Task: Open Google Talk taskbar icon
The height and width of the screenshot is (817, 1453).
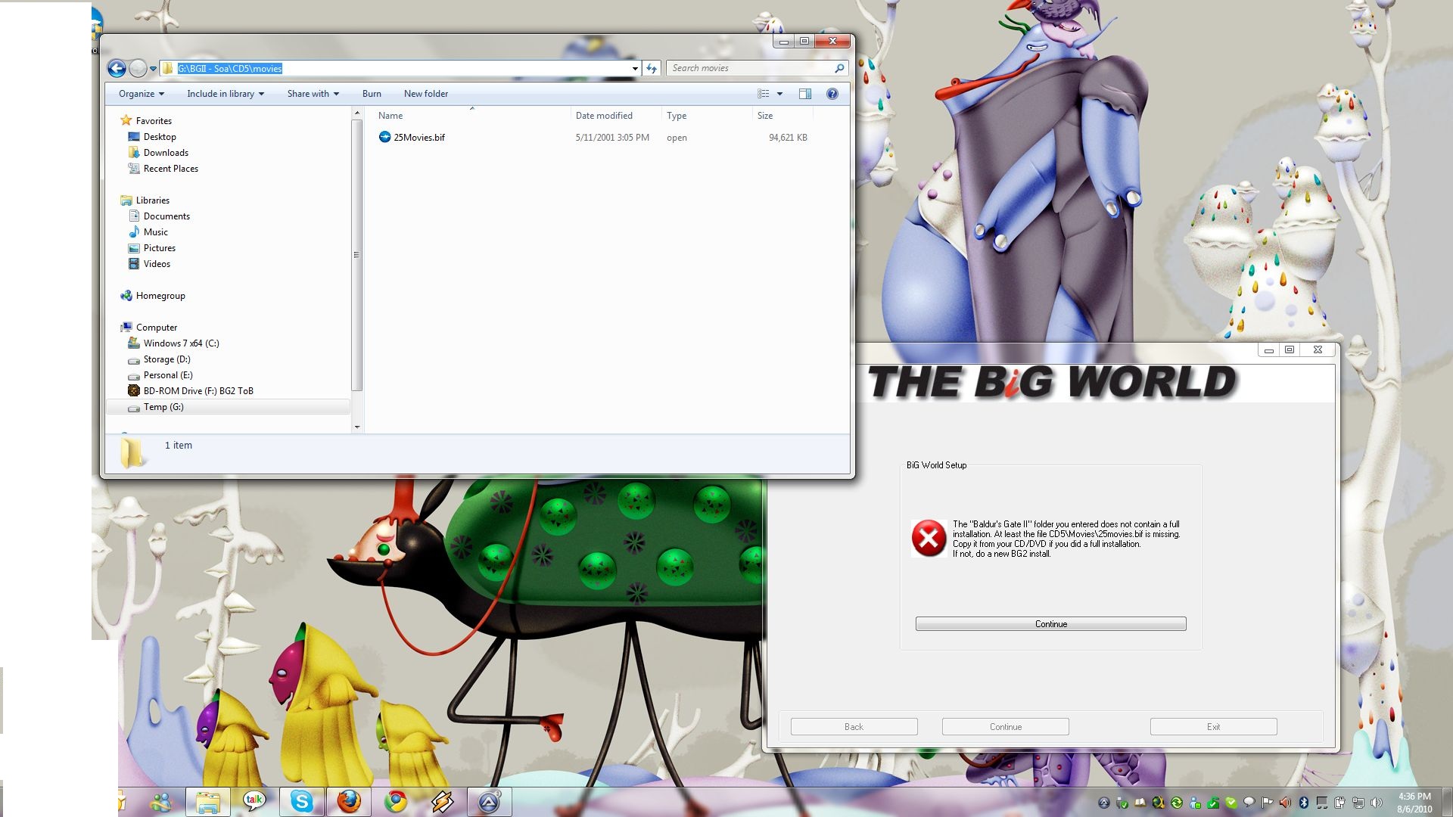Action: [254, 802]
